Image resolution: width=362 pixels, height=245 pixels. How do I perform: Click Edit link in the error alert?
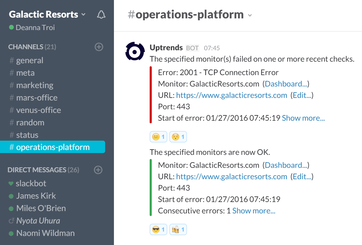(x=302, y=95)
